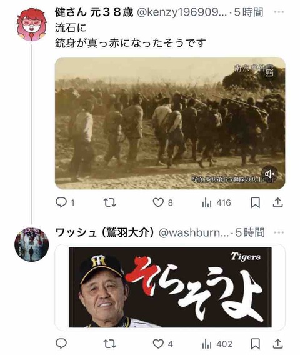Unmute the video in 健さん's post

(269, 174)
